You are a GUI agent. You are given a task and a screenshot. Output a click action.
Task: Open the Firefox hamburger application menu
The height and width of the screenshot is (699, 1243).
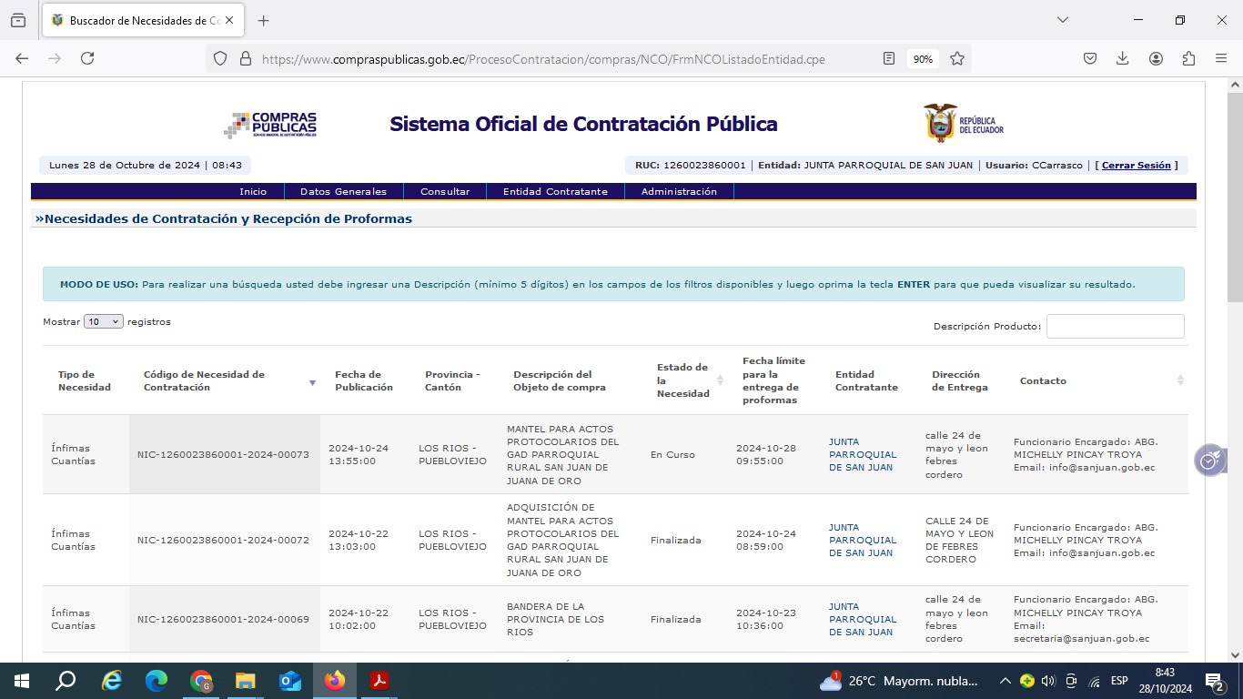(x=1221, y=58)
